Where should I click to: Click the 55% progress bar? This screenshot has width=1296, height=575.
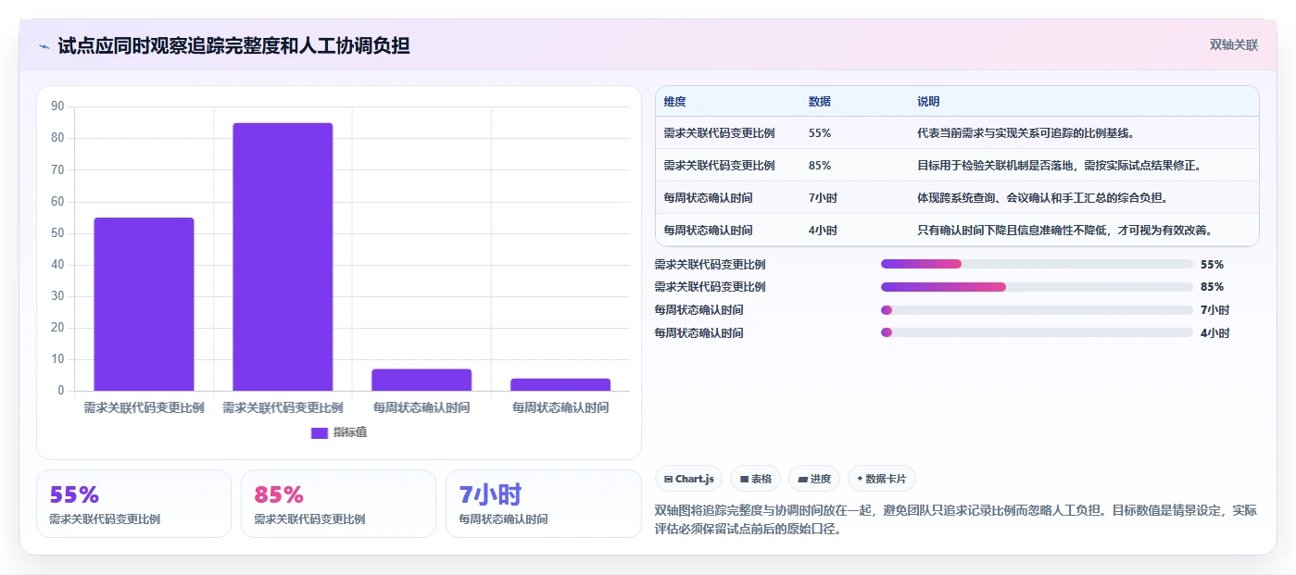point(1037,264)
